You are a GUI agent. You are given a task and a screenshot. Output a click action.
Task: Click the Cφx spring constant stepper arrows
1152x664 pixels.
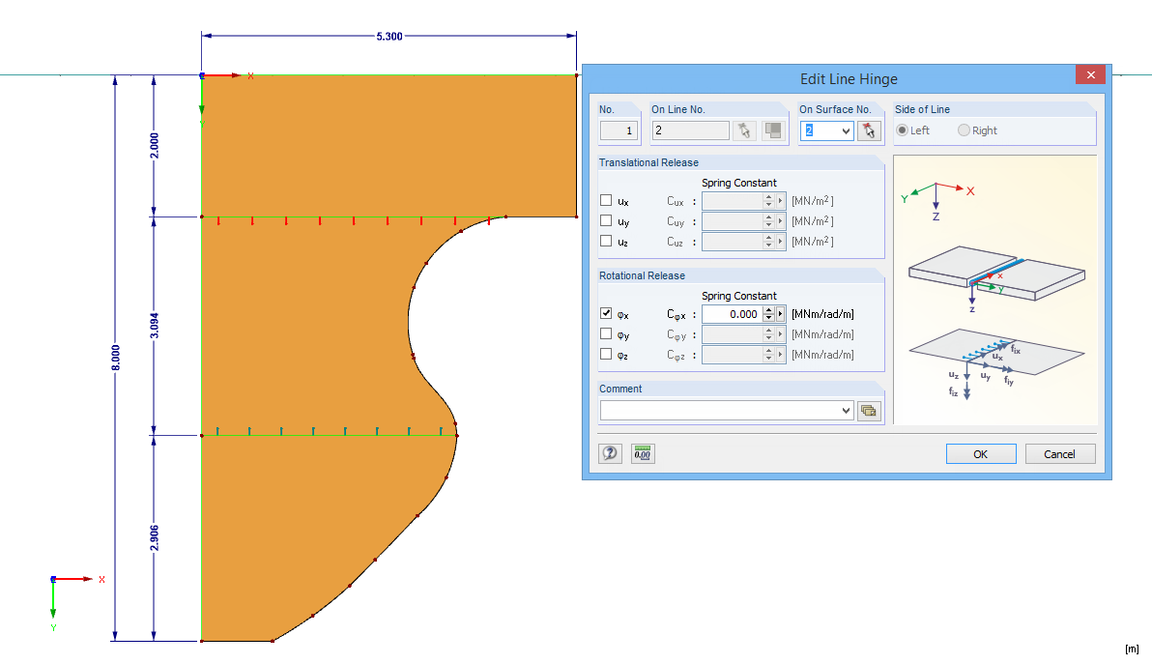point(768,314)
